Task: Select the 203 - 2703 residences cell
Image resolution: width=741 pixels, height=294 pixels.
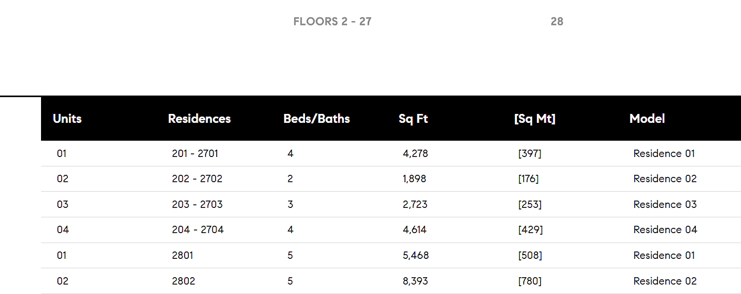Action: pyautogui.click(x=197, y=204)
